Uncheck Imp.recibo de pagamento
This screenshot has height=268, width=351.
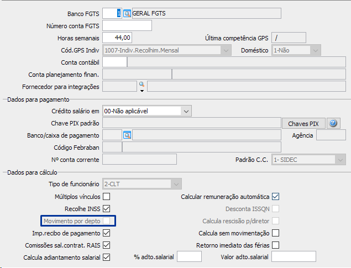107,233
